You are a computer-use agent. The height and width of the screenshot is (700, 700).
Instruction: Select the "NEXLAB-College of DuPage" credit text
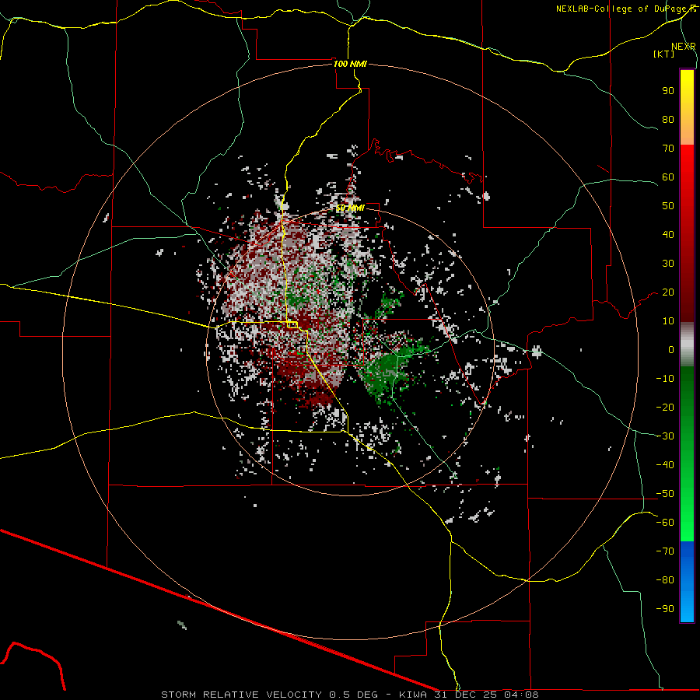pyautogui.click(x=621, y=9)
